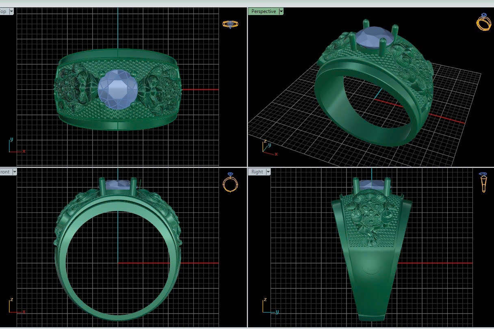
Task: Activate the Perspective viewport title tab
Action: click(263, 11)
